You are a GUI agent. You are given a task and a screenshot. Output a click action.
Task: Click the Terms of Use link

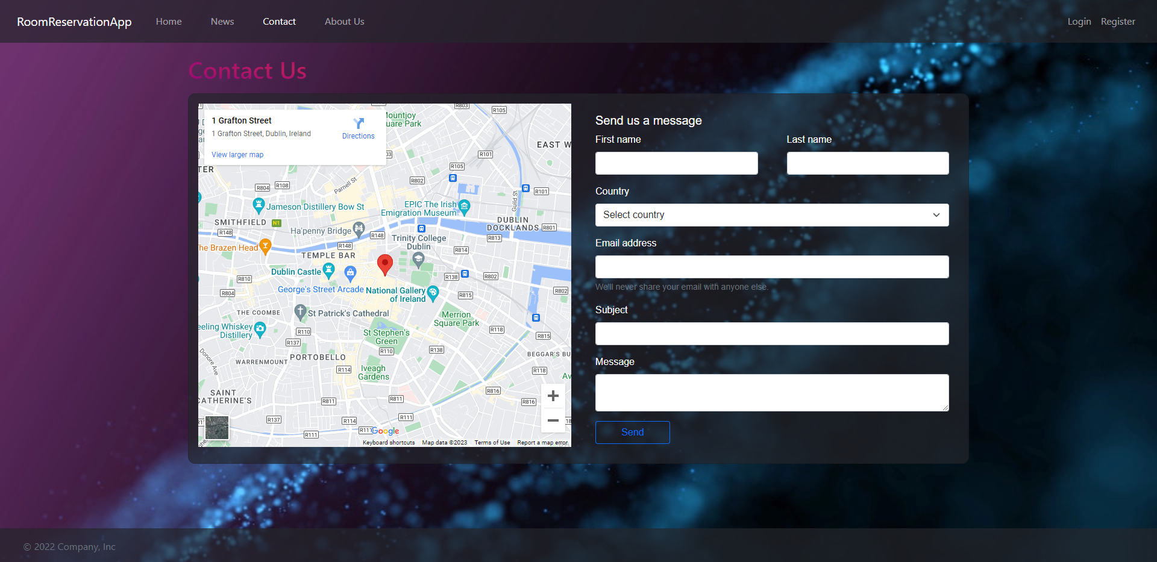click(492, 442)
